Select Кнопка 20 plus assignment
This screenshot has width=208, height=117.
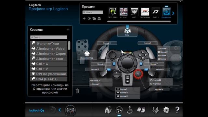pyautogui.click(x=100, y=81)
